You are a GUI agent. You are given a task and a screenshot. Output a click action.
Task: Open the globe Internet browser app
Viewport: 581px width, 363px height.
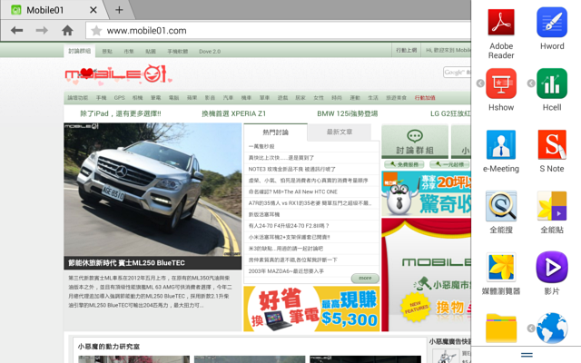[x=552, y=328]
